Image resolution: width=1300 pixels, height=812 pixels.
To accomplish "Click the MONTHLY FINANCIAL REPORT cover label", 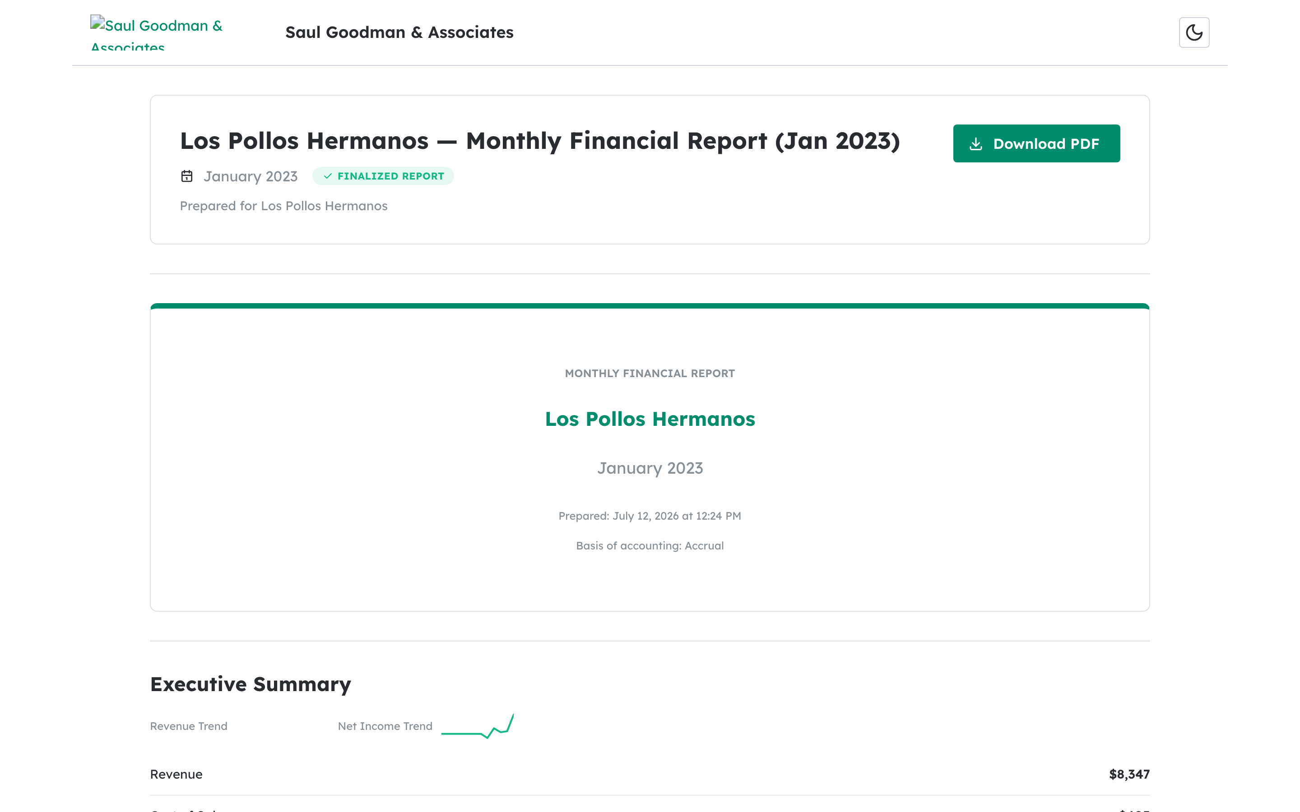I will pos(650,373).
